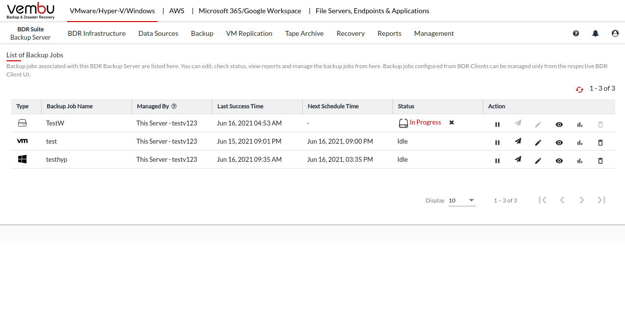View report chart for test job

pyautogui.click(x=580, y=143)
